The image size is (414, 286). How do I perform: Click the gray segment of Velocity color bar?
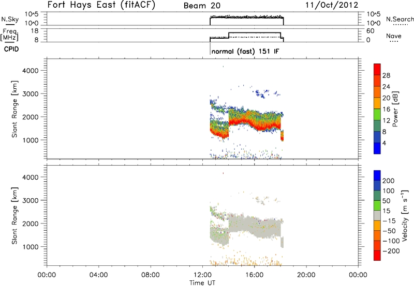[377, 216]
